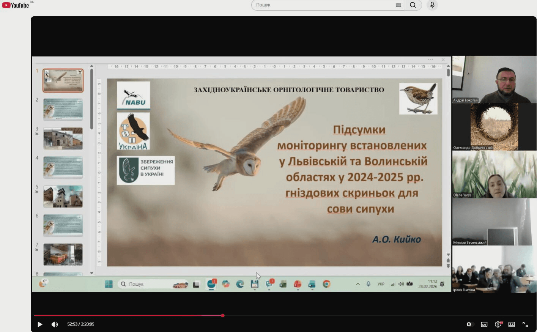Click the YouTube logo to go home
Viewport: 537px width, 332px height.
(x=16, y=5)
